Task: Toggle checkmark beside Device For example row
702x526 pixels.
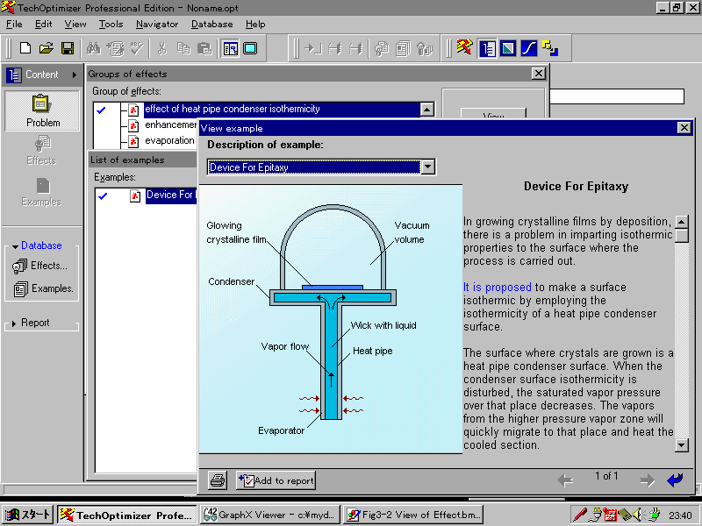Action: pyautogui.click(x=103, y=195)
